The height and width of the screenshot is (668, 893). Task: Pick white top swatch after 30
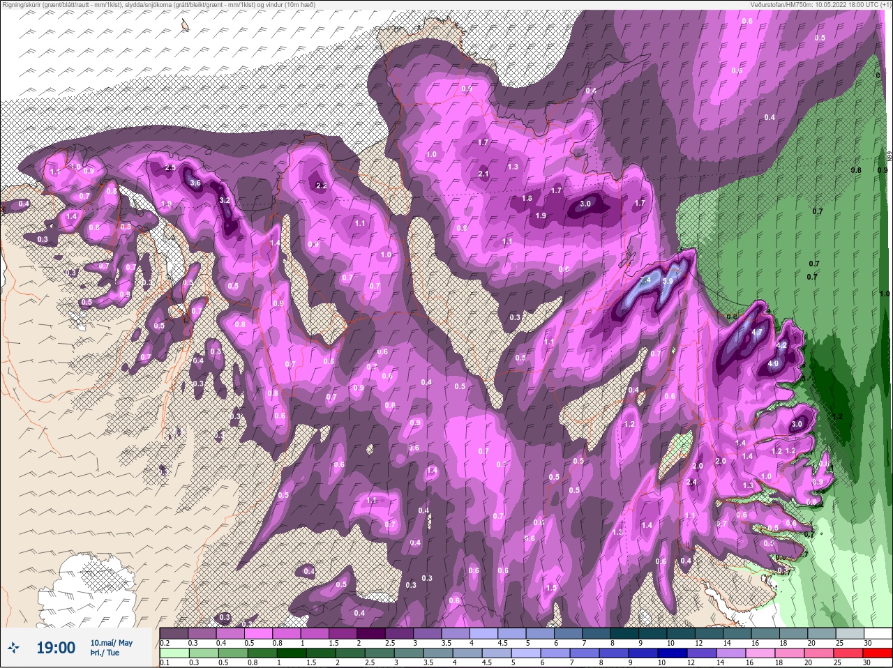coord(878,633)
